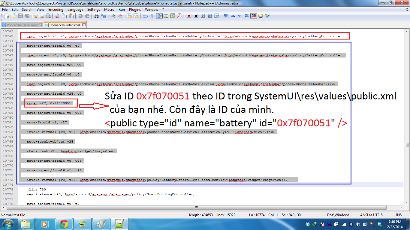Image resolution: width=410 pixels, height=230 pixels.
Task: Click the Copy icon in the toolbar
Action: 64,16
